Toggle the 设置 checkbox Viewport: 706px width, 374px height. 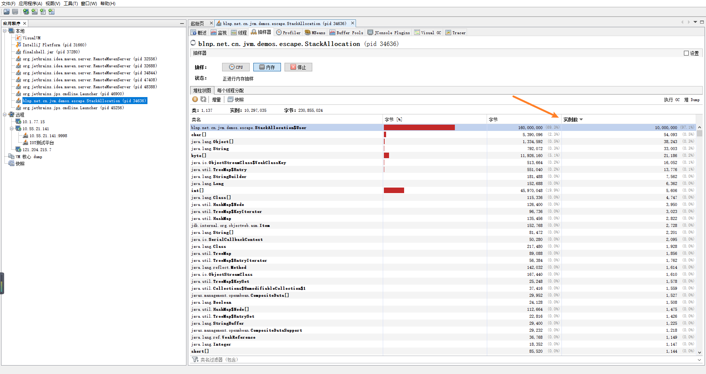[686, 53]
